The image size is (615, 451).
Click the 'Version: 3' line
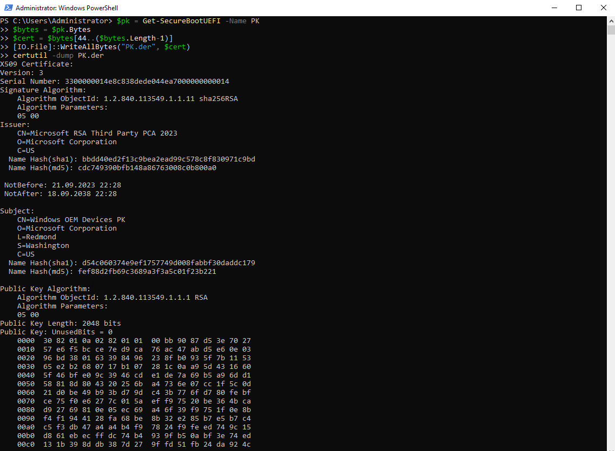(22, 72)
